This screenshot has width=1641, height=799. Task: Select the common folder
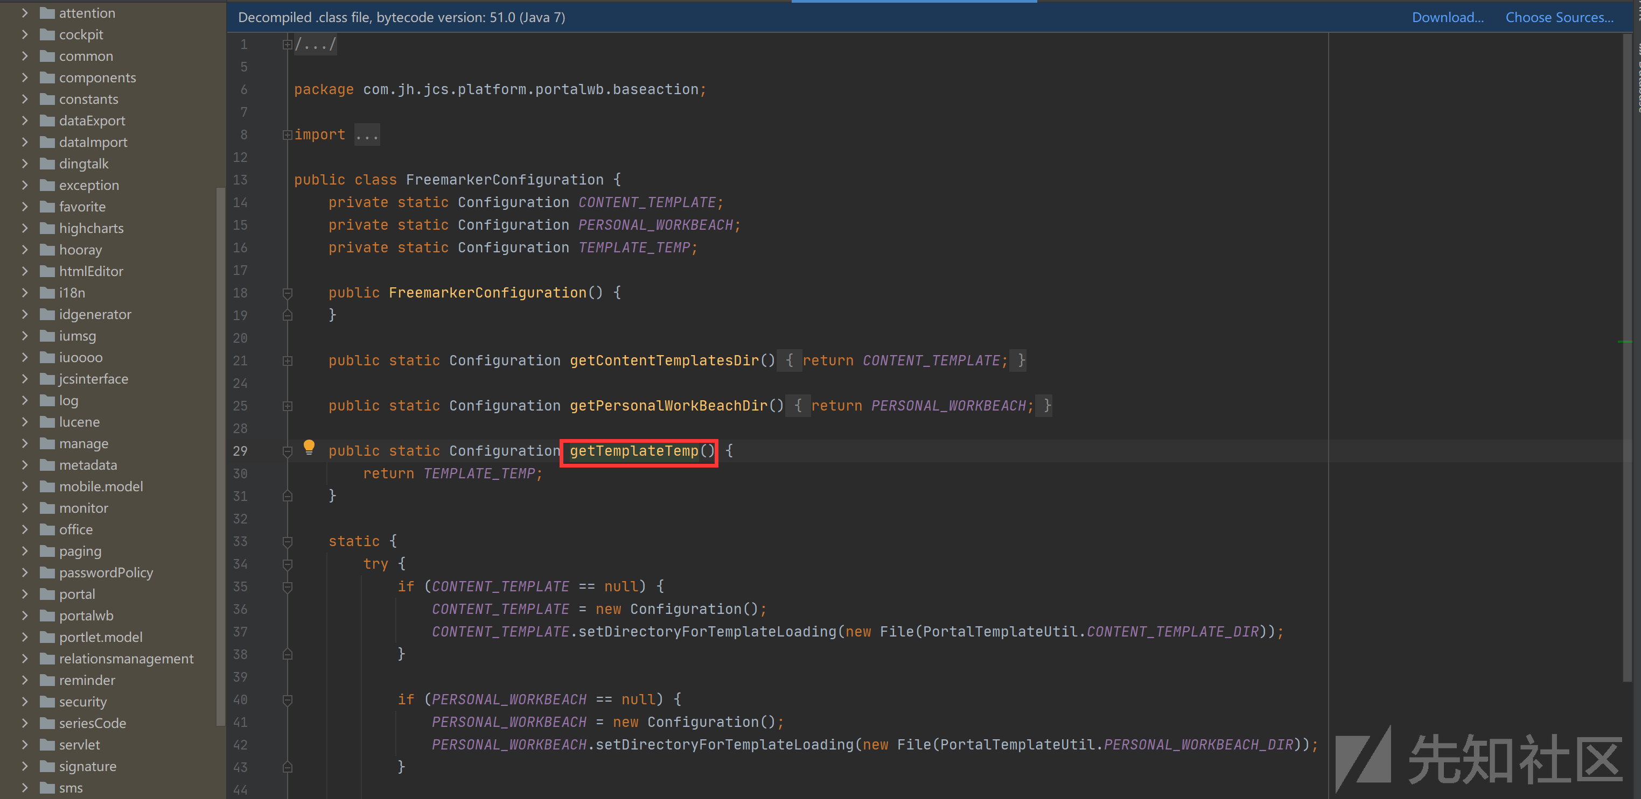point(86,56)
